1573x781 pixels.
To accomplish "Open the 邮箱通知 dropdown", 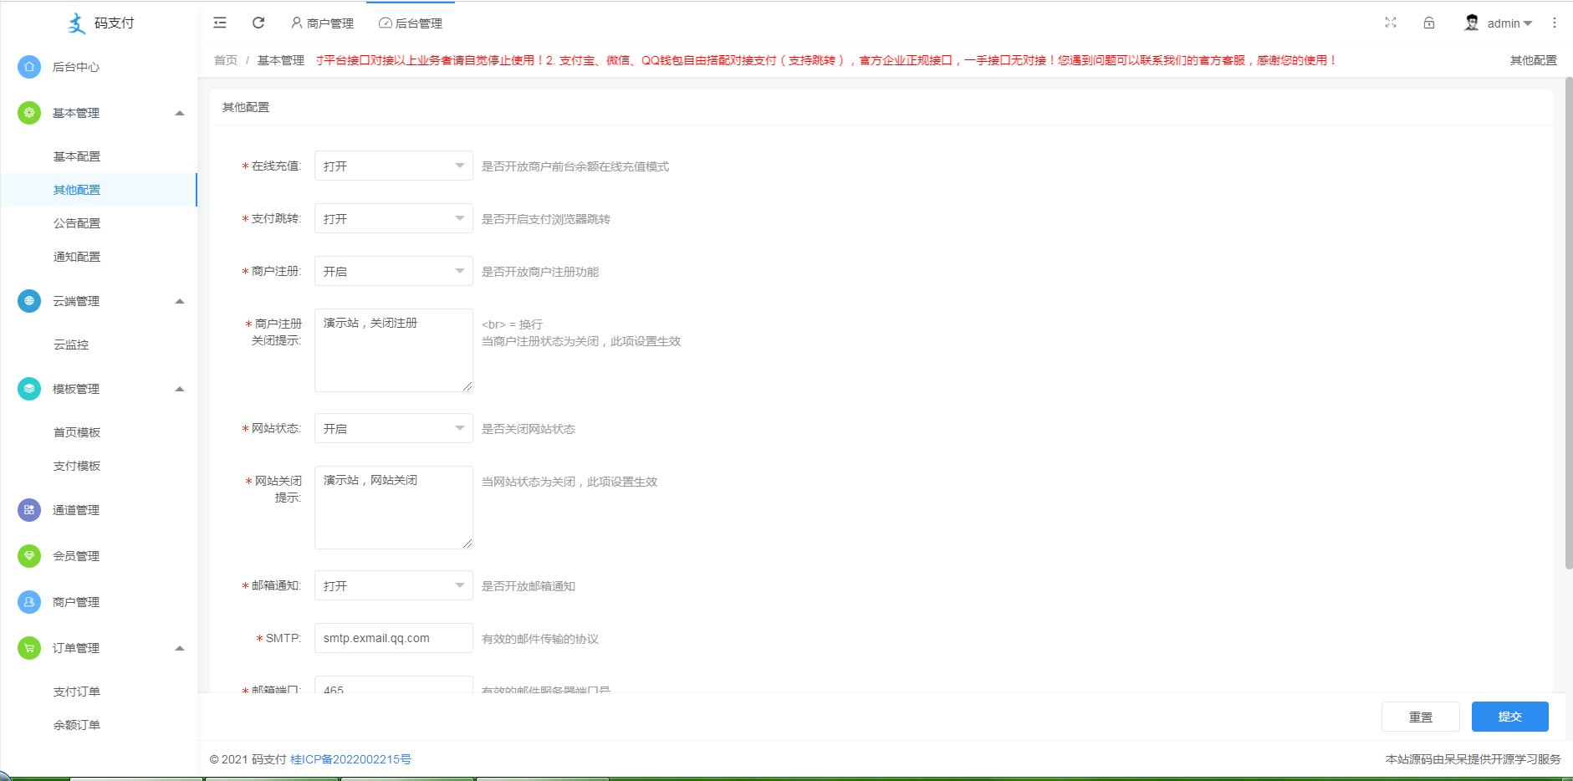I will click(x=393, y=586).
